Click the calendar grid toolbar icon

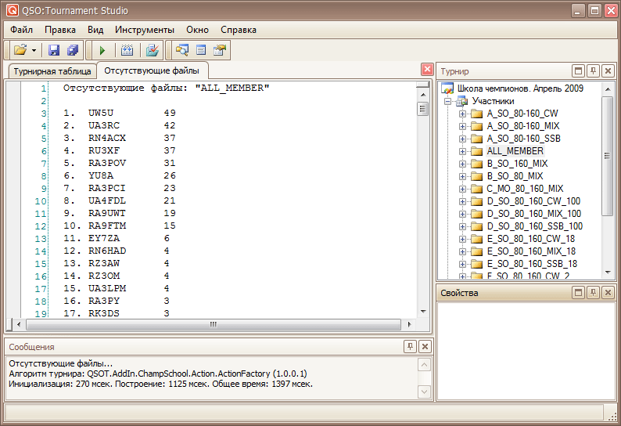(127, 50)
